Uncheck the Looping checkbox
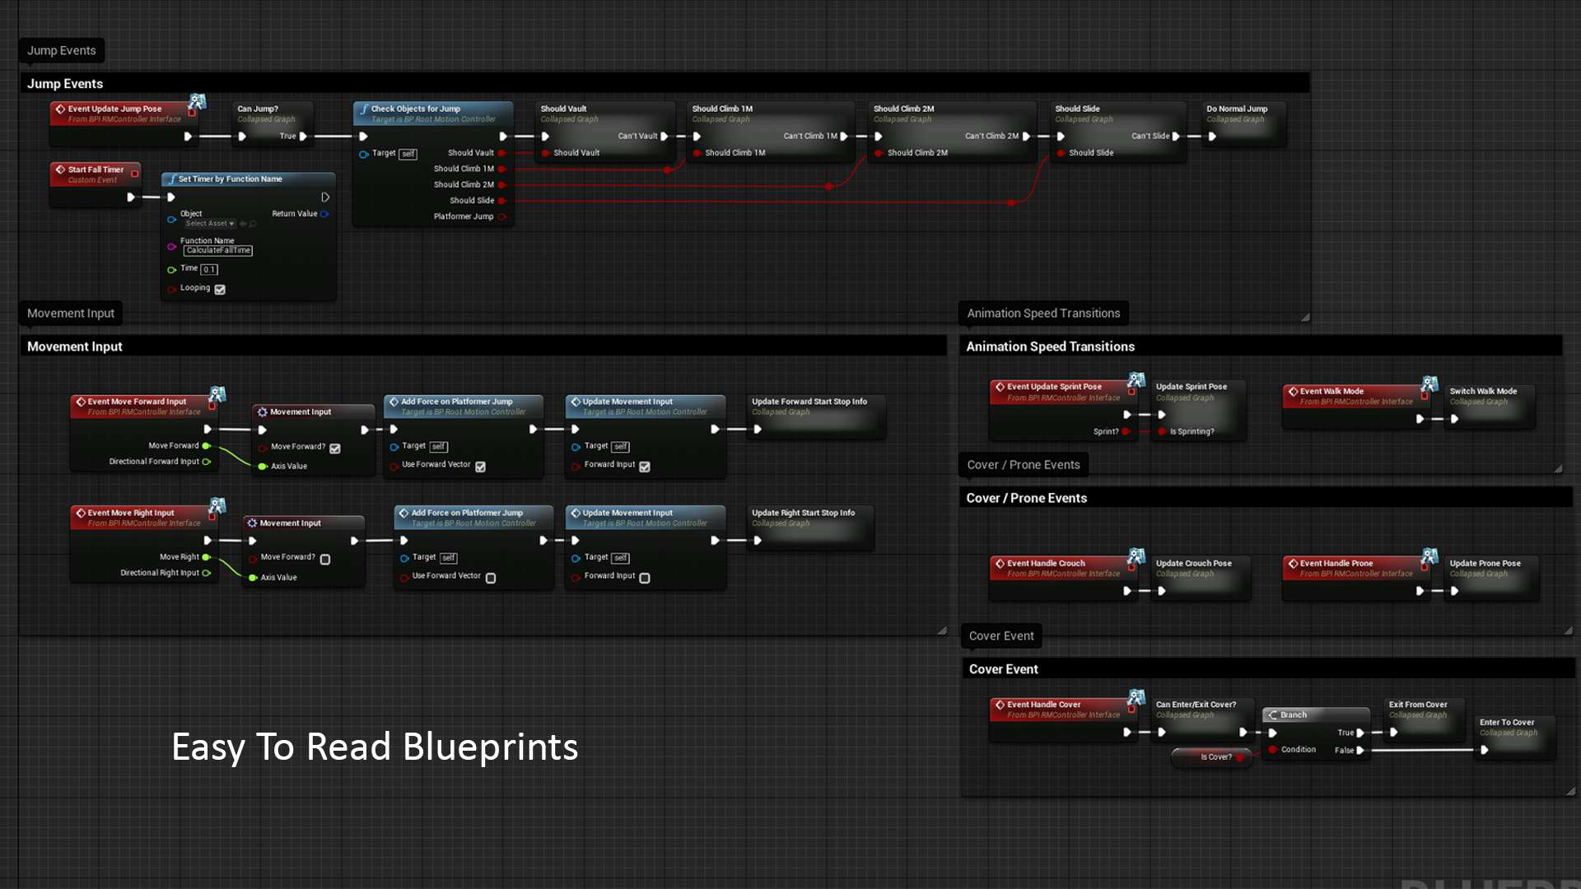The width and height of the screenshot is (1581, 889). click(x=220, y=289)
